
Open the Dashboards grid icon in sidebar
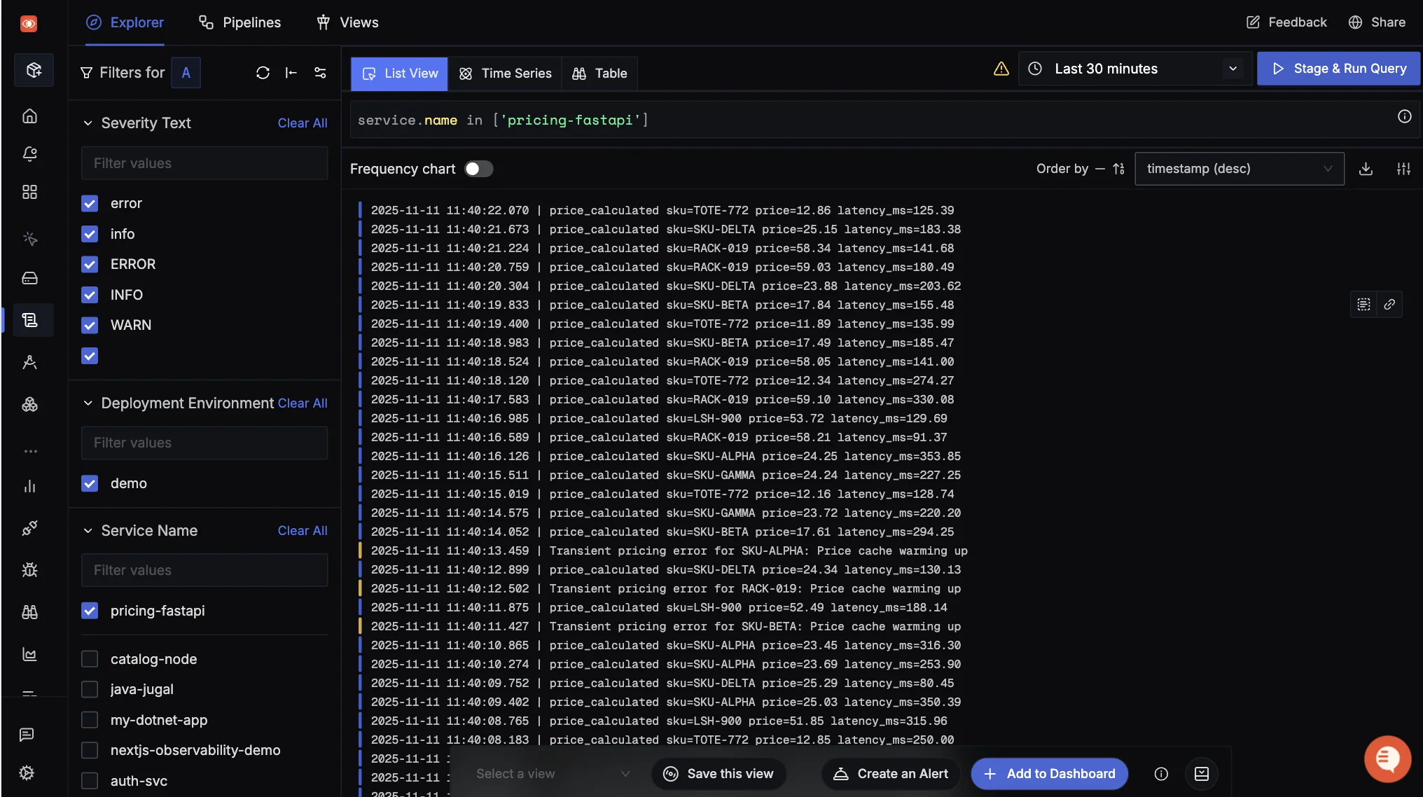tap(30, 192)
